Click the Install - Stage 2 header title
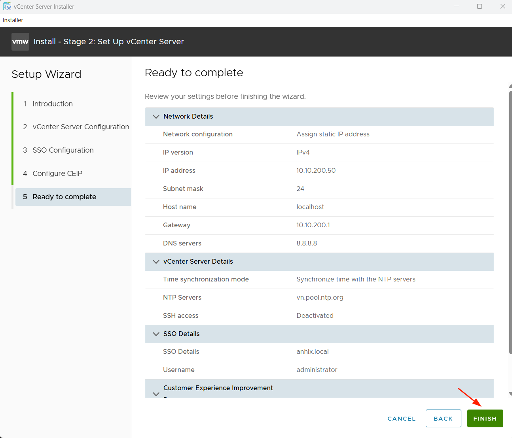The image size is (512, 438). coord(109,42)
